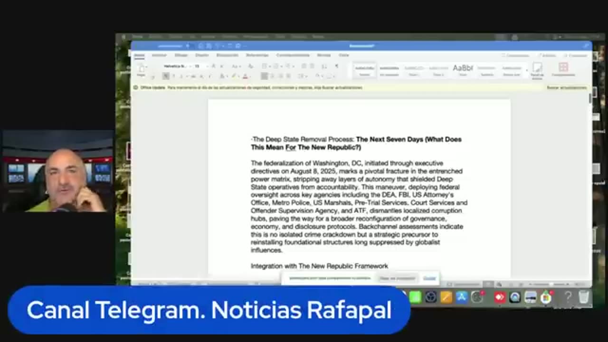Align text right
608x342 pixels.
tap(281, 76)
